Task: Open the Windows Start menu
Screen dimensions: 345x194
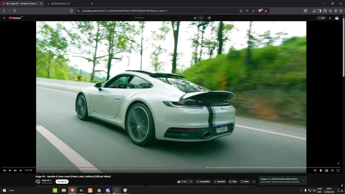Action: point(4,190)
